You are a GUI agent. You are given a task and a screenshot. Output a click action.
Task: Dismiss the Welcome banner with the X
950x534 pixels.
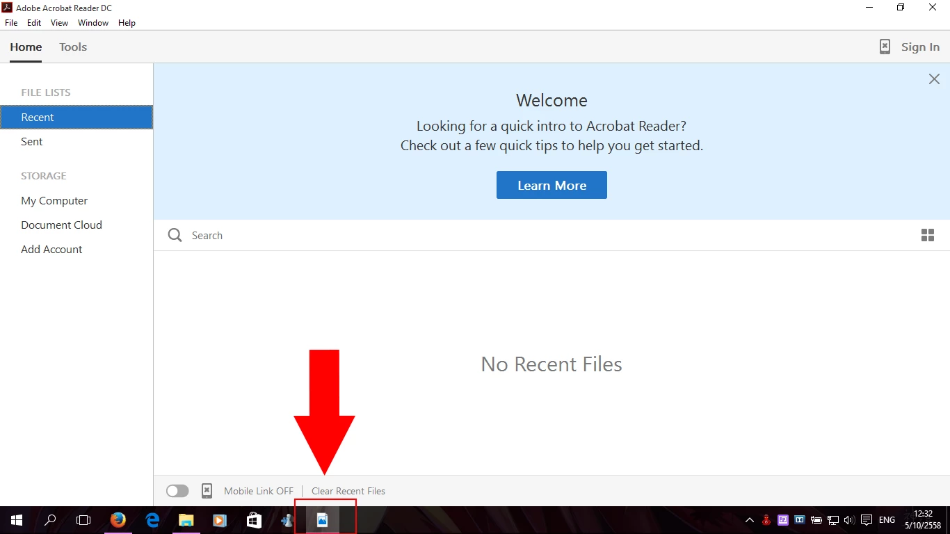click(x=934, y=79)
